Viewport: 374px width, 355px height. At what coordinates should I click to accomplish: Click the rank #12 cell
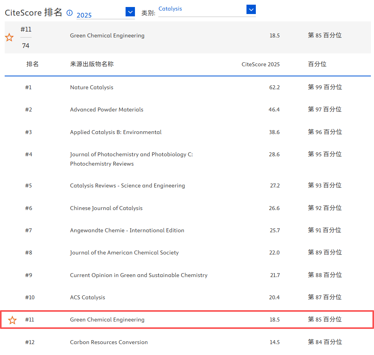click(30, 343)
